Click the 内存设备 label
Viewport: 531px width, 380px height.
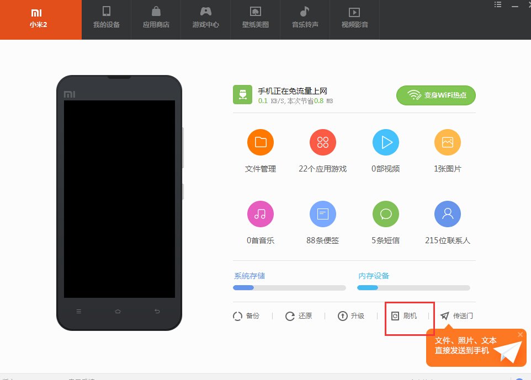[x=374, y=276]
